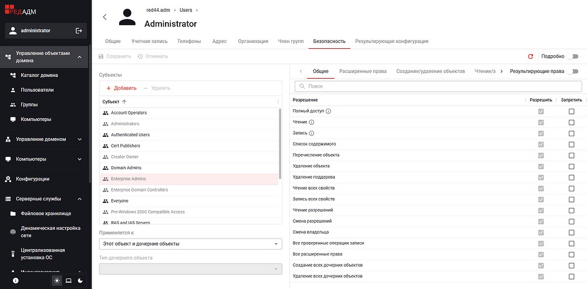Select the system theme monitor icon
Screen dimensions: 587x289
pos(68,281)
